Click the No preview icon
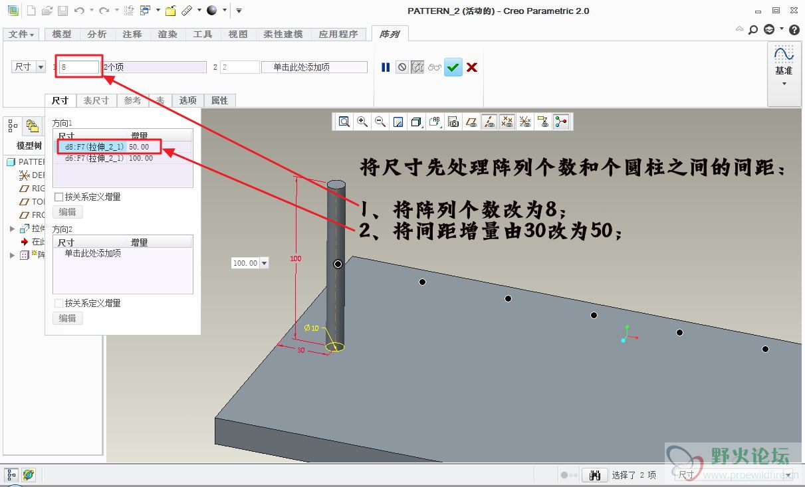 pyautogui.click(x=402, y=67)
